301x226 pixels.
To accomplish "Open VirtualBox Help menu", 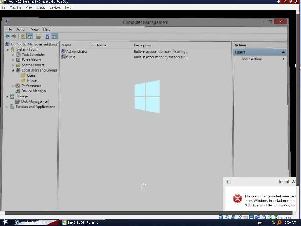I will click(x=68, y=7).
